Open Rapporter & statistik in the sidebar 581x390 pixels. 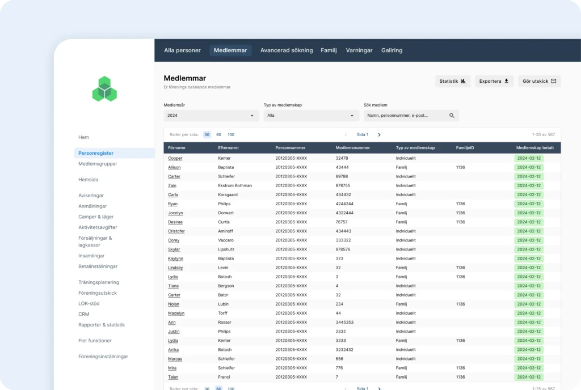102,325
